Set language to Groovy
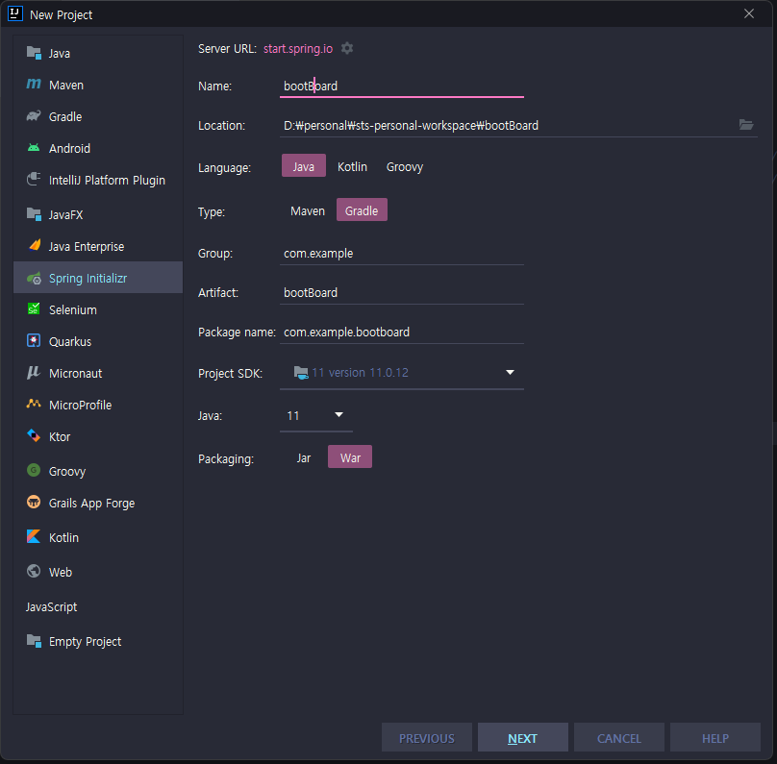 tap(405, 167)
